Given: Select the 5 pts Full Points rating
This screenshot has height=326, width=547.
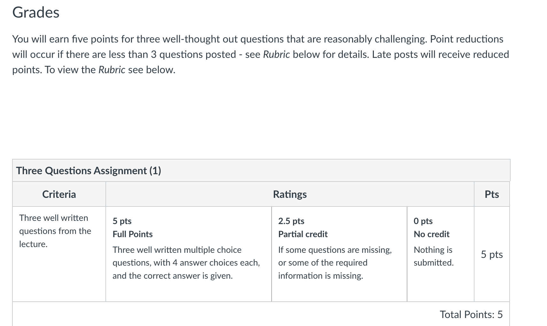Looking at the screenshot, I should coord(189,254).
